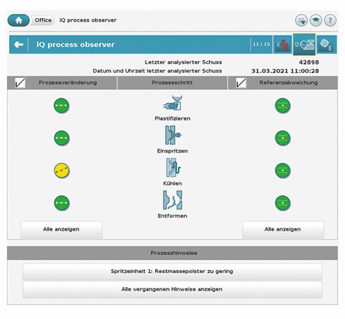Open Restmassepolster zu gering hint
Image resolution: width=345 pixels, height=319 pixels.
coord(172,271)
